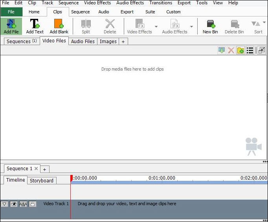Toggle Video Track 1 visibility eye
The image size is (268, 222).
[x=14, y=204]
